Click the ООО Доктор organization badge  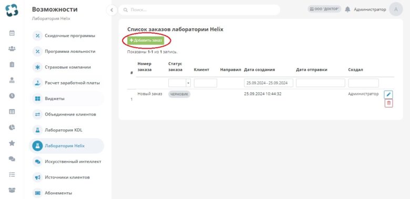[x=324, y=9]
